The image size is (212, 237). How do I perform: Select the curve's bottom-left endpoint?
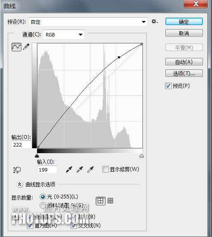coord(38,147)
